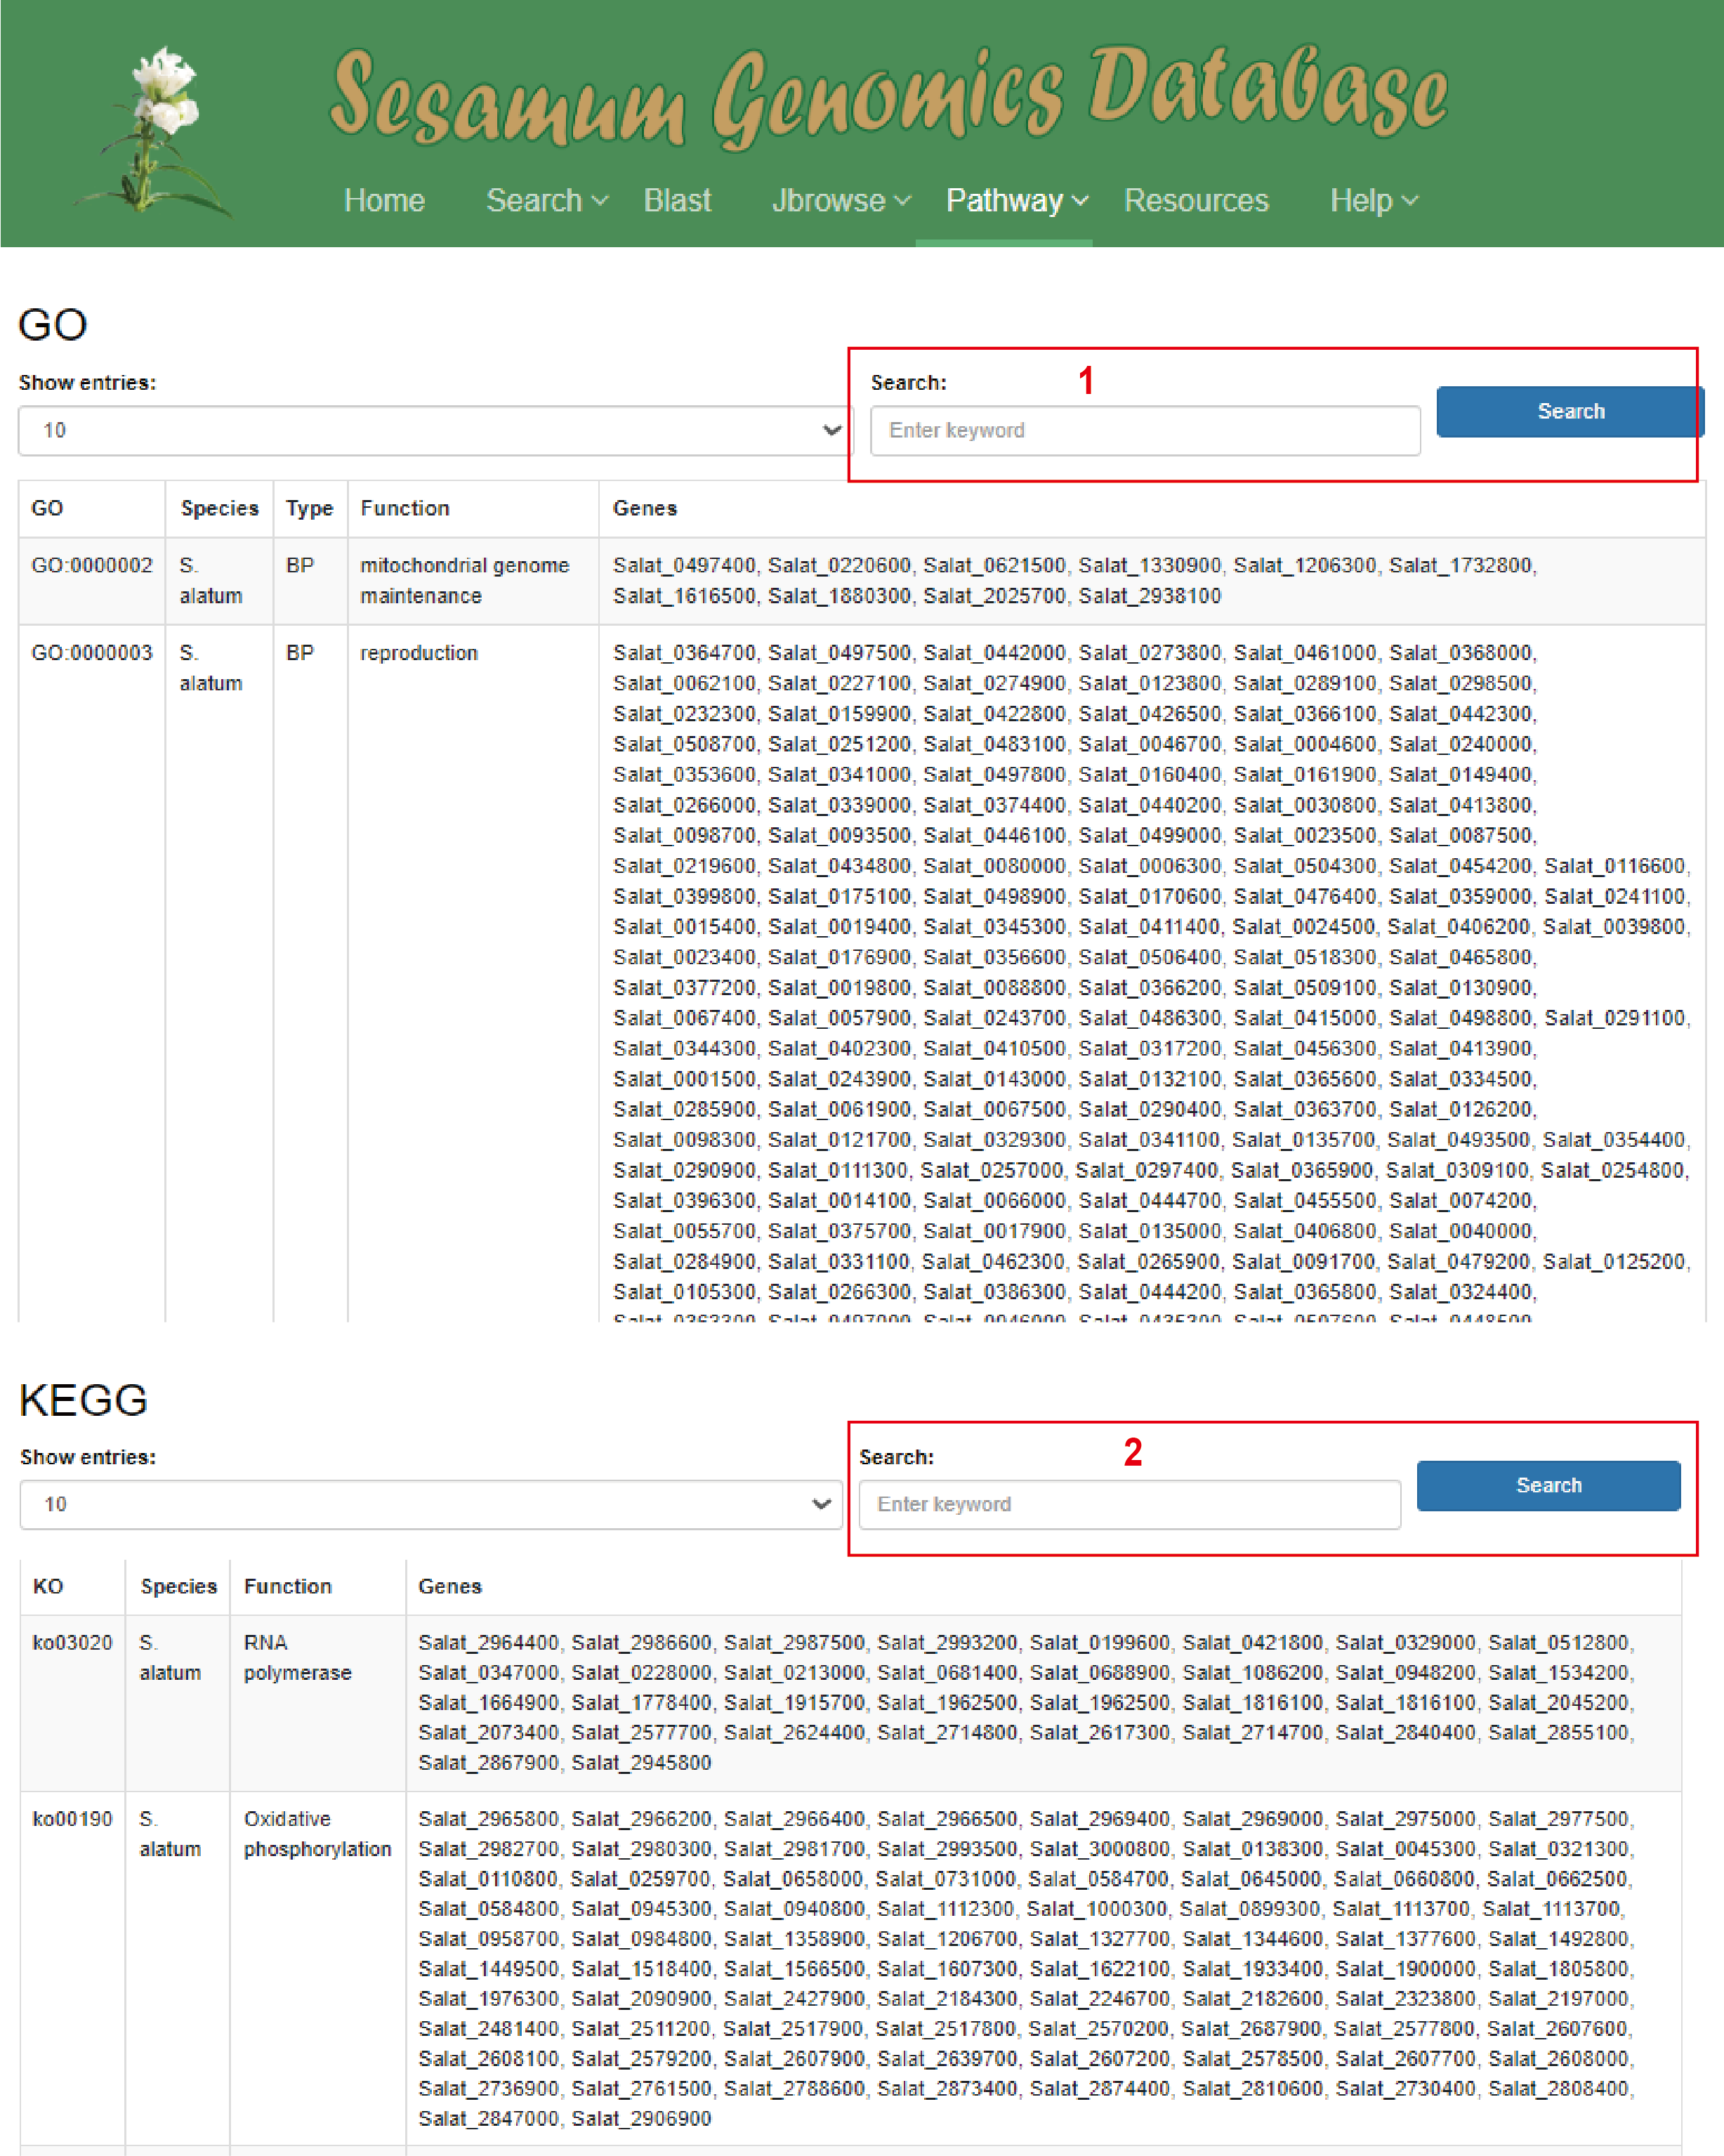
Task: Open the Blast page
Action: coord(677,201)
